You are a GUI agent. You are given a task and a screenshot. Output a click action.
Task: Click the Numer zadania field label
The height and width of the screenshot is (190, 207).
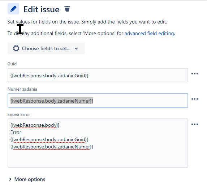pos(22,89)
